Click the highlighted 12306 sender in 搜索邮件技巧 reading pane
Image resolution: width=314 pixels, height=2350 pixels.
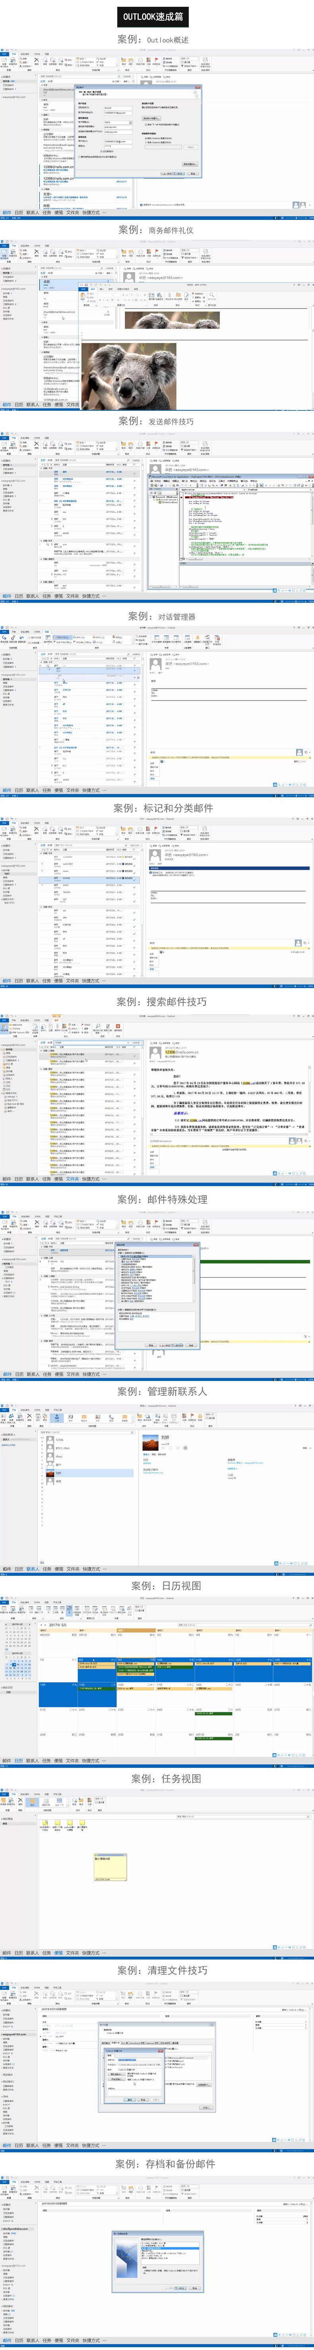(x=169, y=1051)
